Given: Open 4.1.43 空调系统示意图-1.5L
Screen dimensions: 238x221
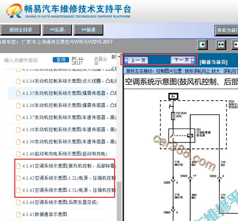Looking at the screenshot, I should point(69,190).
